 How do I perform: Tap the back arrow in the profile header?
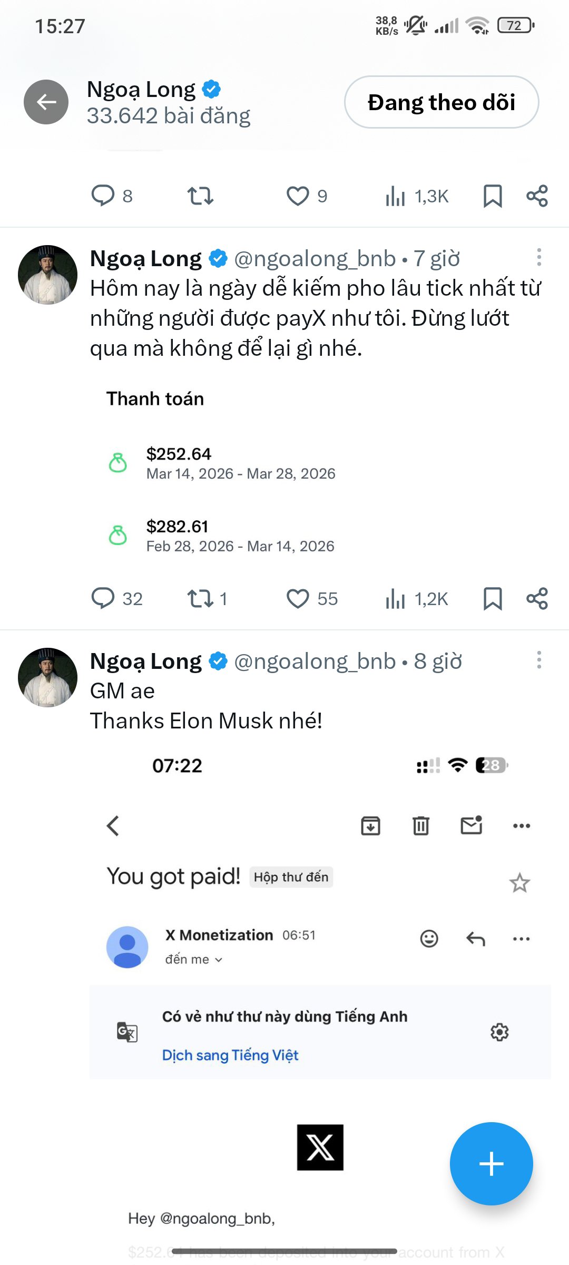click(x=46, y=102)
